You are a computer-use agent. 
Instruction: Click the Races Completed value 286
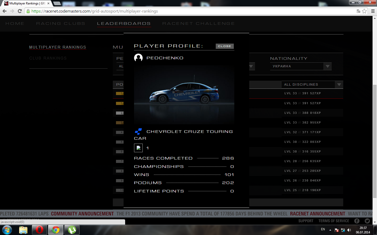[x=228, y=158]
